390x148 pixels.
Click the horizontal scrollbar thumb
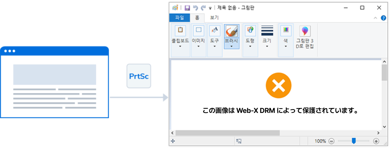point(227,133)
